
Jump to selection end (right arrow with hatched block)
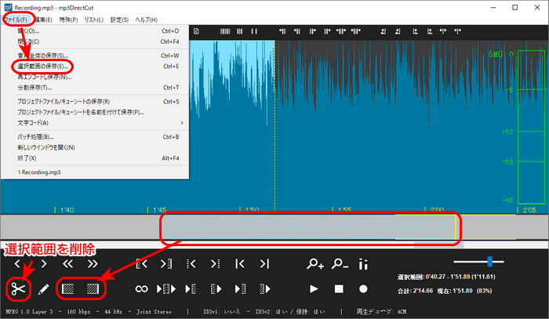(166, 263)
